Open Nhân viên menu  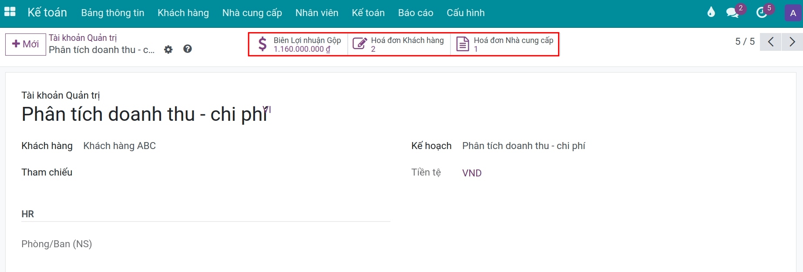[317, 13]
